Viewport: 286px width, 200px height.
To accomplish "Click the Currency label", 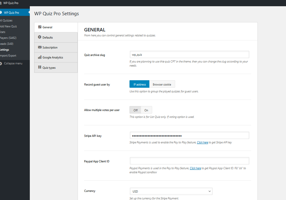I will pyautogui.click(x=90, y=191).
